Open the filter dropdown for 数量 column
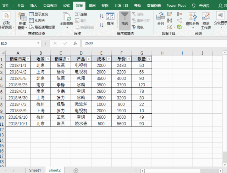The image size is (227, 173). [x=149, y=59]
